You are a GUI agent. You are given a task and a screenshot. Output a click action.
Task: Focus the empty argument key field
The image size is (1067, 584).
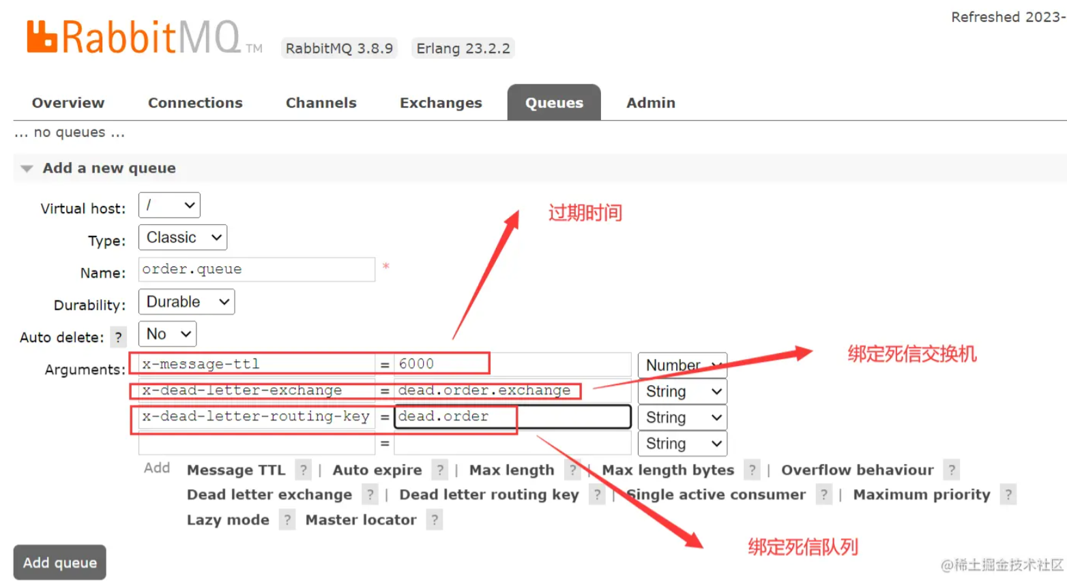coord(257,443)
